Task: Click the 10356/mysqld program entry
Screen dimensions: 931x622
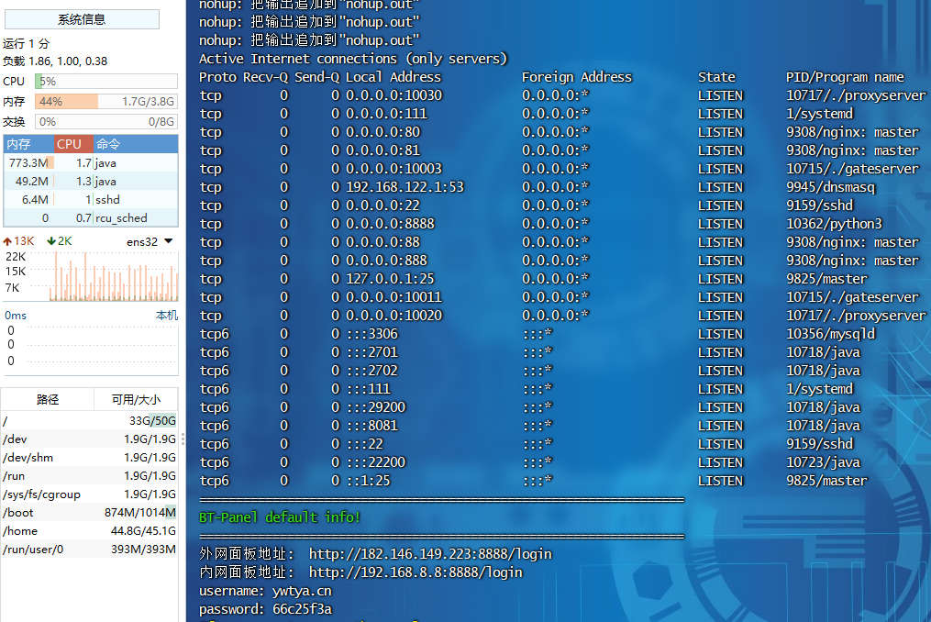Action: tap(831, 334)
